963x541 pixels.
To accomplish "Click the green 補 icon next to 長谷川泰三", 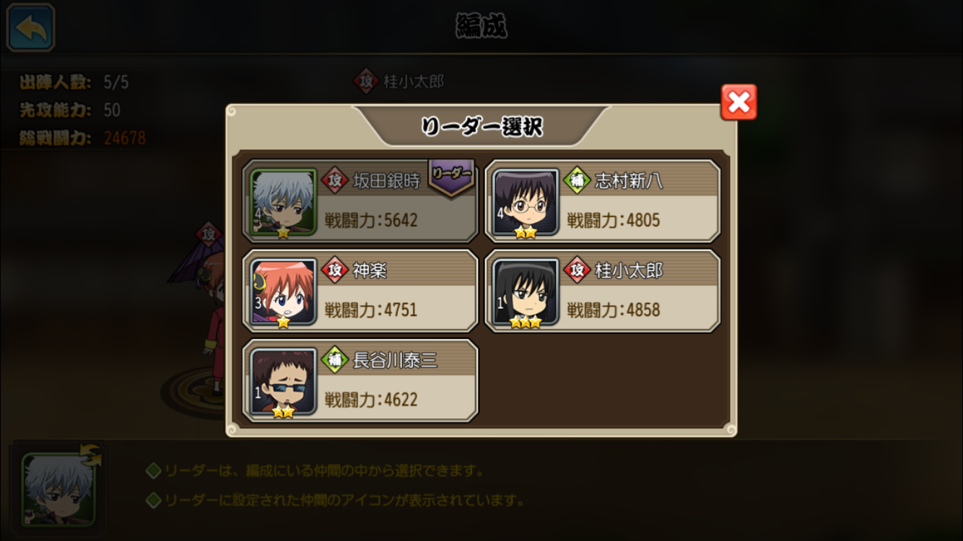I will click(x=335, y=359).
